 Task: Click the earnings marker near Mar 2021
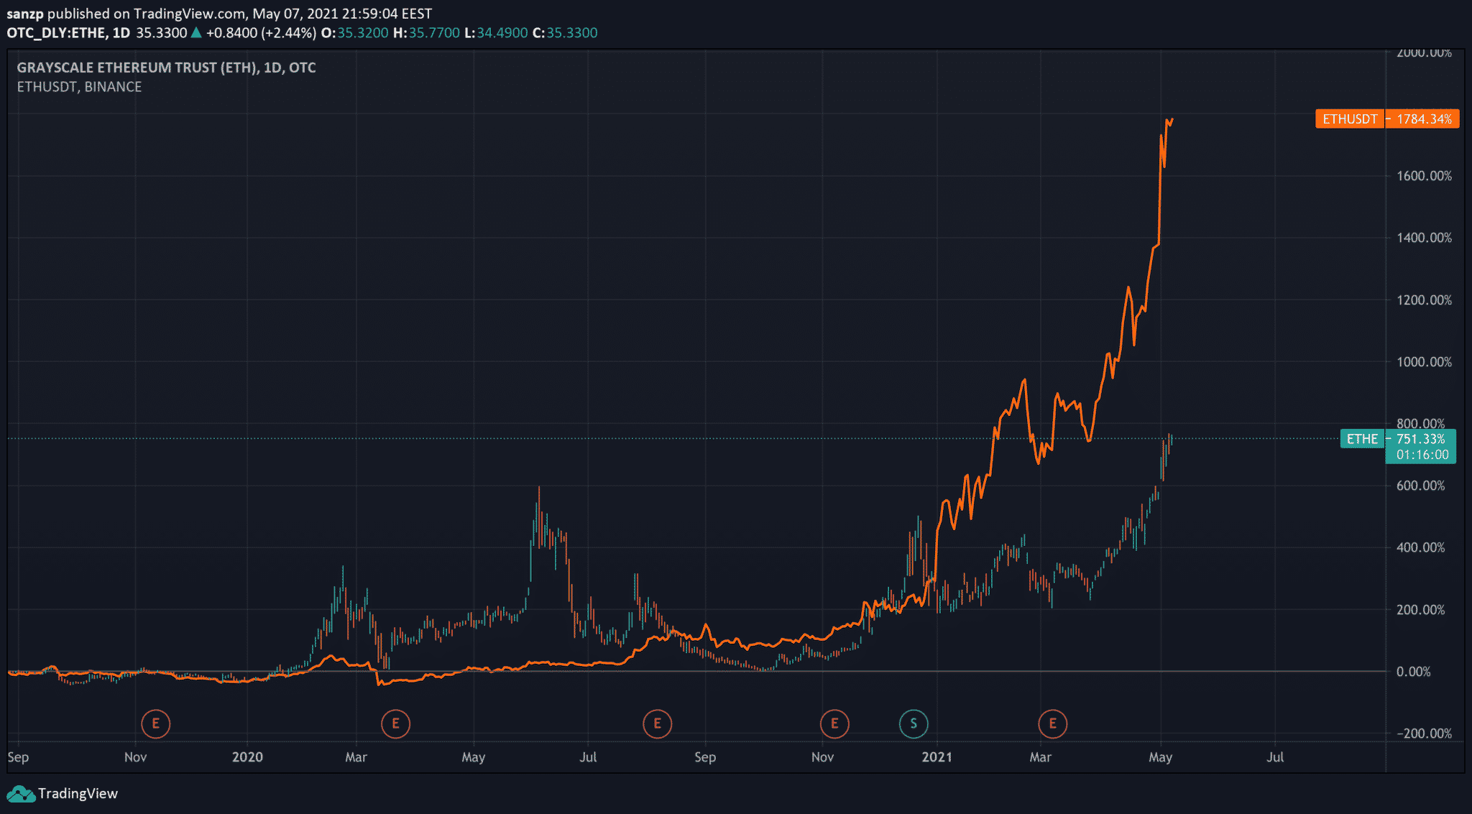[1053, 723]
